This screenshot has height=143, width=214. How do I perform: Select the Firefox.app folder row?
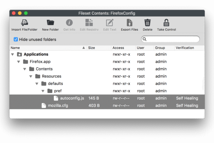click(107, 61)
